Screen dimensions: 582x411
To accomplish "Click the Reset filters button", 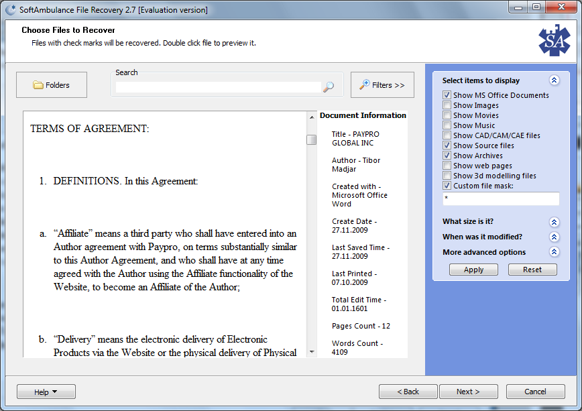I will coord(532,270).
